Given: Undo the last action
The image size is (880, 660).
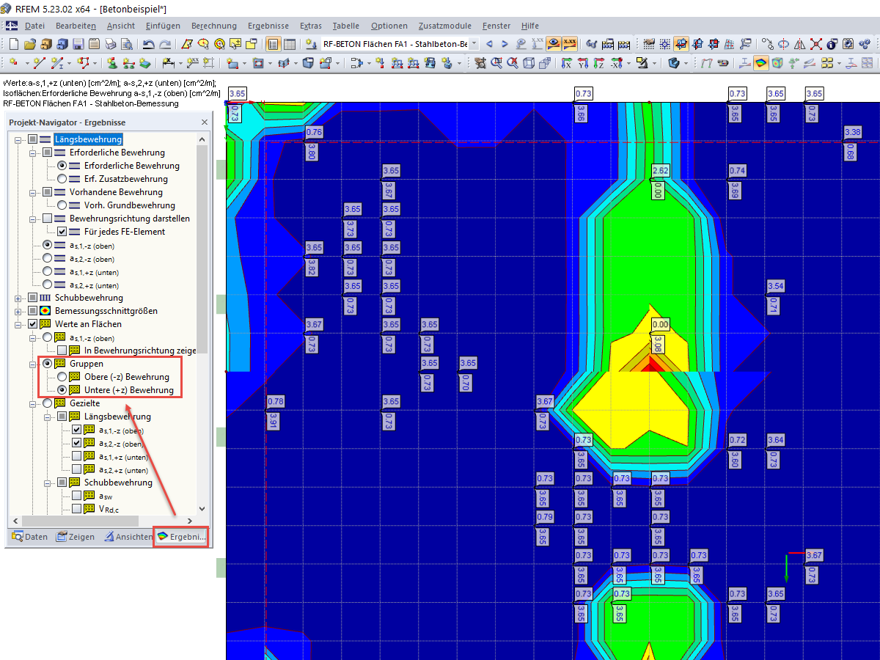Looking at the screenshot, I should pos(148,44).
